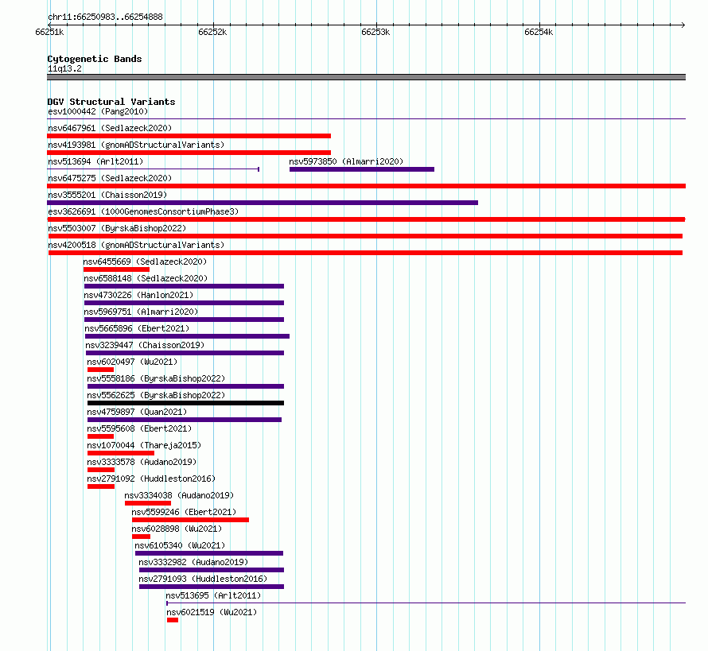Click the chr11:66250983..66254888 coordinates text

pos(105,17)
